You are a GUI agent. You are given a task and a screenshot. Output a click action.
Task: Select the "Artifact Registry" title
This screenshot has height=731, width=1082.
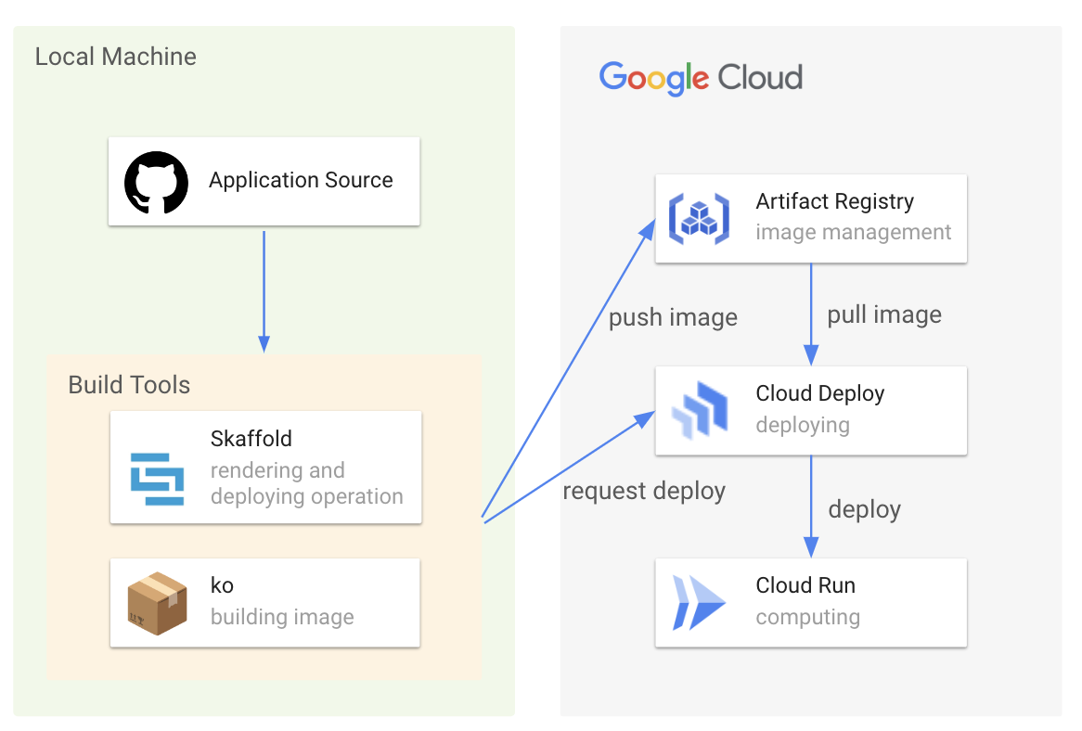(835, 201)
